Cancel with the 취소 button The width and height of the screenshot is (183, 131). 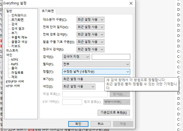coord(101,124)
